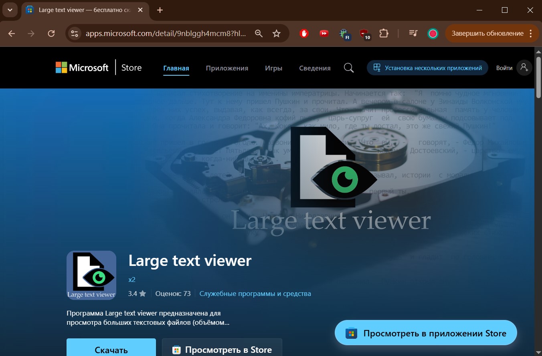This screenshot has width=542, height=356.
Task: Select the Large text viewer browser tab
Action: [x=85, y=10]
